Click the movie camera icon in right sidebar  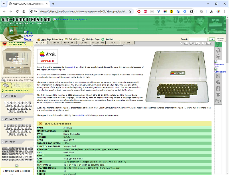(218, 94)
